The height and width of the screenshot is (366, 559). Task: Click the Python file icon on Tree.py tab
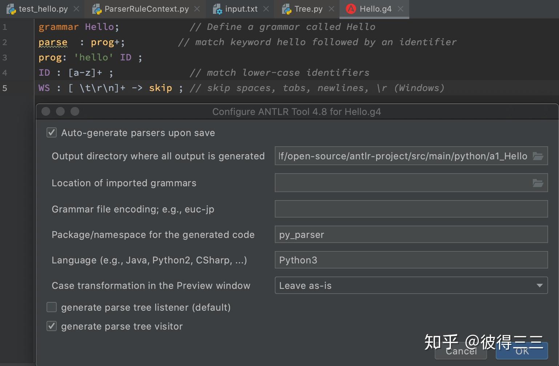[x=286, y=8]
